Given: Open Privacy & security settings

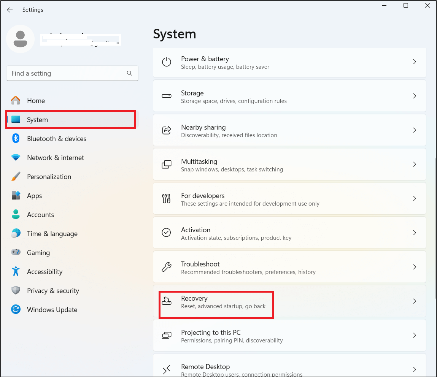Looking at the screenshot, I should [x=72, y=290].
